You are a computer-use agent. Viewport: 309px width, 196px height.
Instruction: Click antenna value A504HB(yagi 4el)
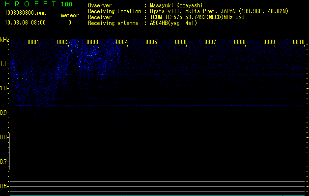tap(173, 23)
